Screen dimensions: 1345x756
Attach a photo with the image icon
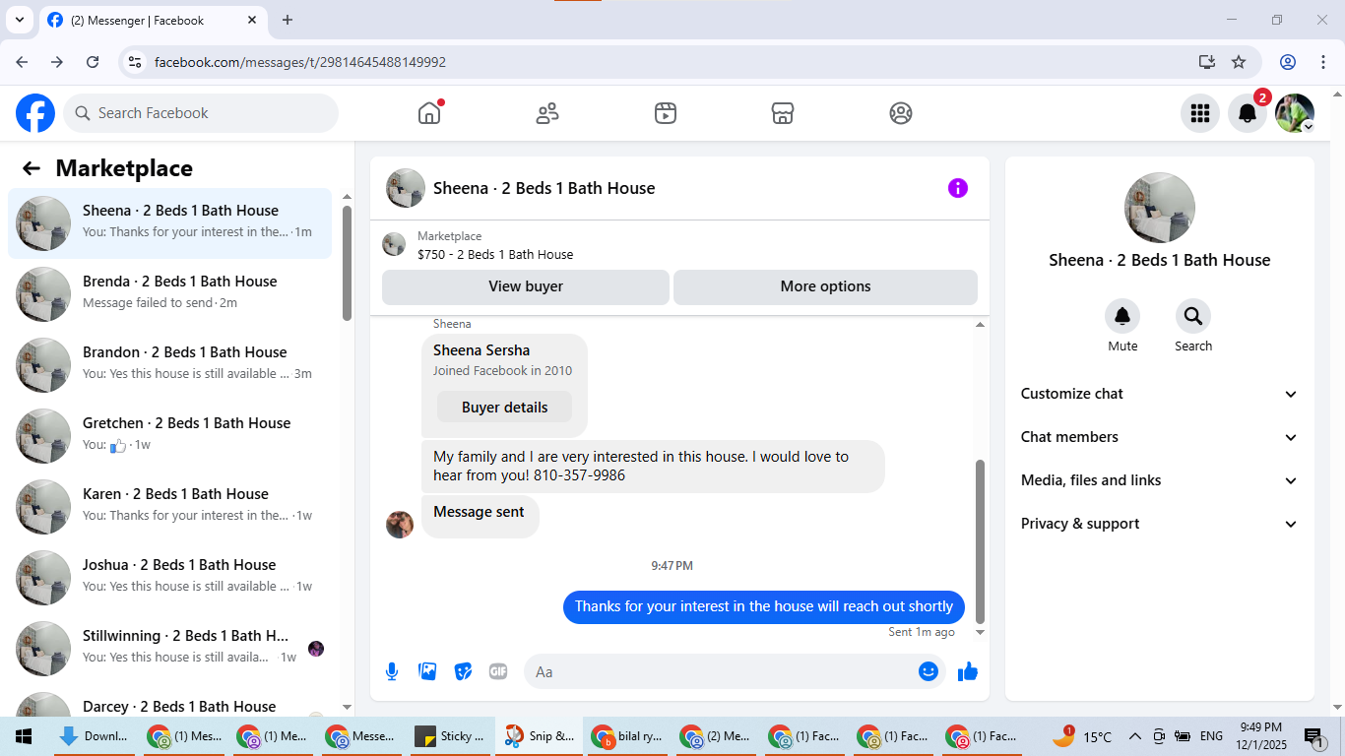(427, 671)
